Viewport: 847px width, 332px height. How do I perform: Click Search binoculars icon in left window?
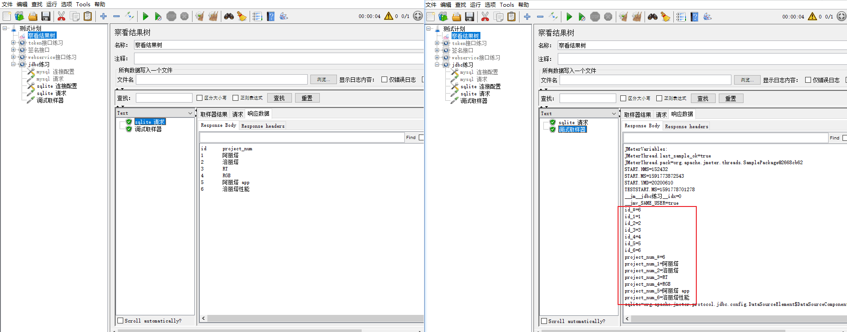click(x=229, y=16)
